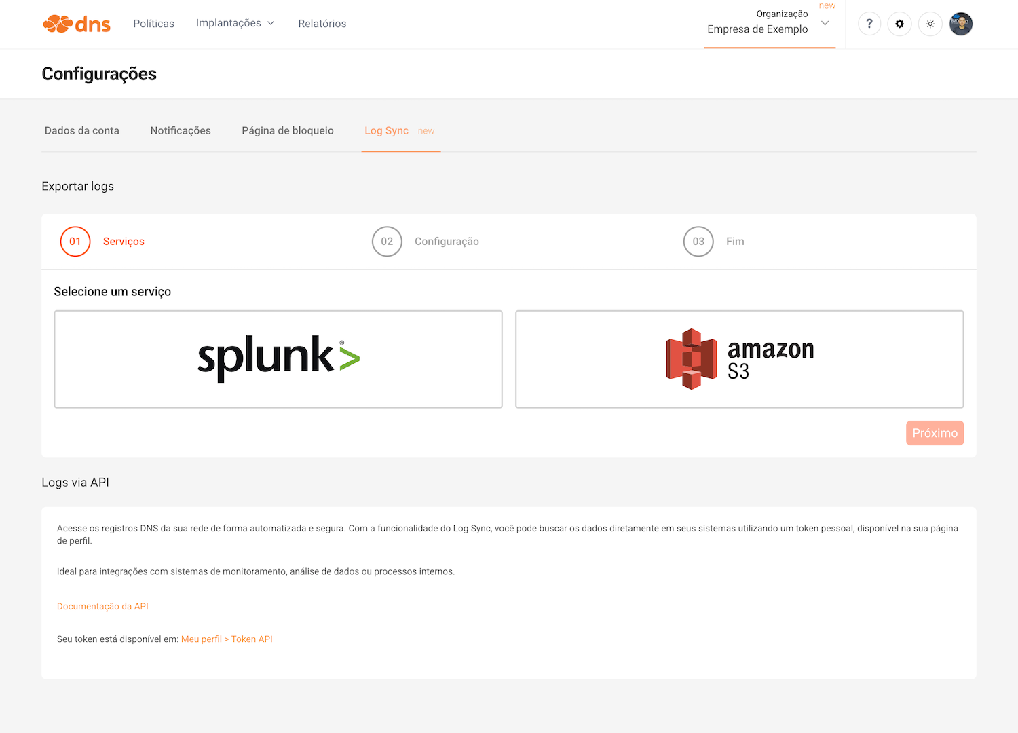Click step 02 Configuração circle
The height and width of the screenshot is (733, 1018).
[387, 242]
